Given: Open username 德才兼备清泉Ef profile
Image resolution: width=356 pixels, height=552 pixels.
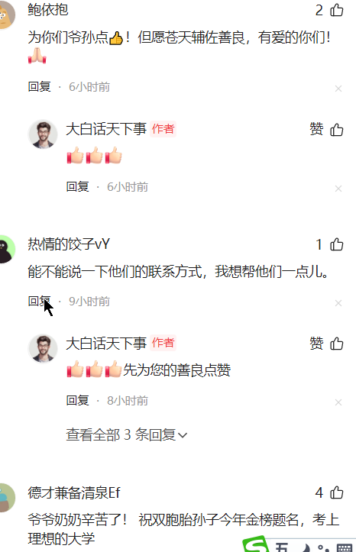Looking at the screenshot, I should [74, 492].
